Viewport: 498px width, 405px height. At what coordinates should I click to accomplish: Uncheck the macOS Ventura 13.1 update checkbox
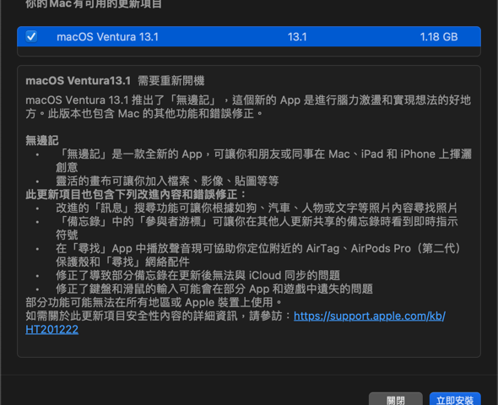(31, 36)
